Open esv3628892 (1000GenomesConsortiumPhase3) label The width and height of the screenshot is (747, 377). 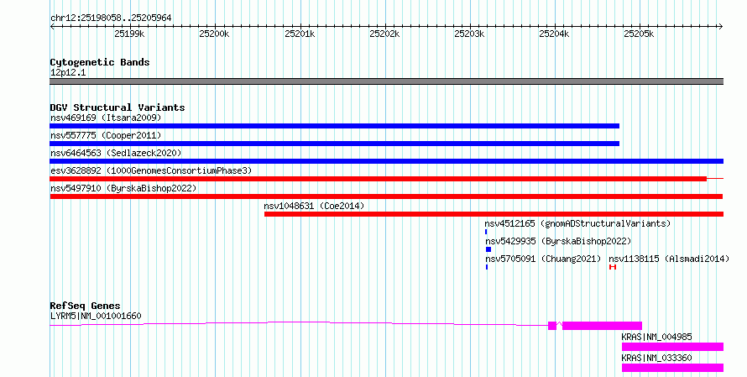coord(151,170)
